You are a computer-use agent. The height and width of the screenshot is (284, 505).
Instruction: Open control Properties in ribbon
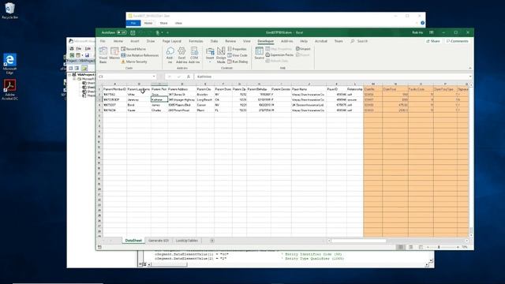(237, 49)
